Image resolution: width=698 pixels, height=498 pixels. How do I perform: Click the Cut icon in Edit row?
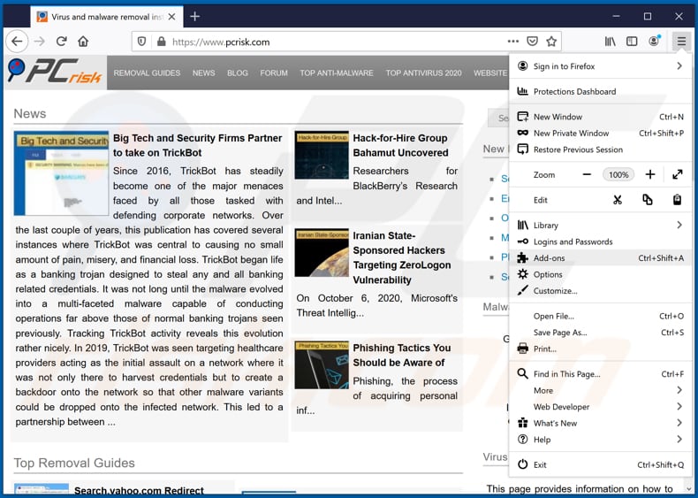click(618, 200)
